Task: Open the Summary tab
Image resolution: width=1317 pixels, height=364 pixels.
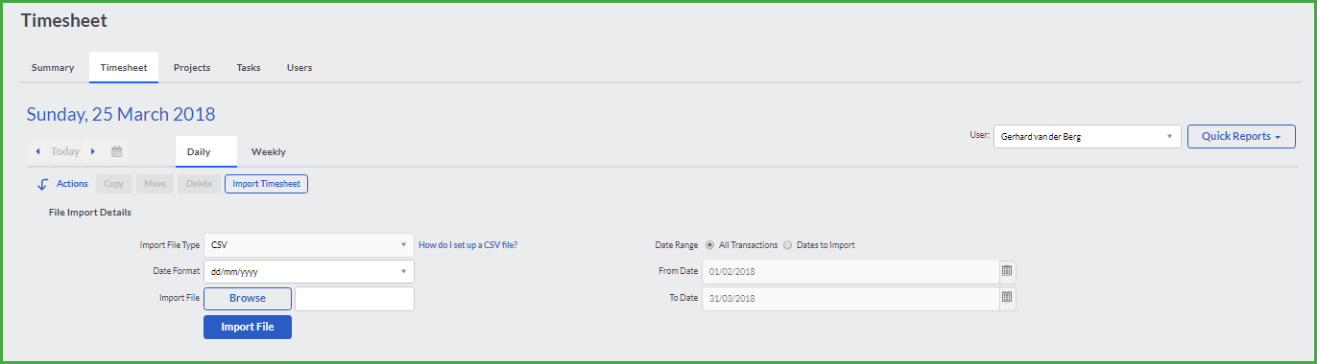Action: click(x=53, y=68)
